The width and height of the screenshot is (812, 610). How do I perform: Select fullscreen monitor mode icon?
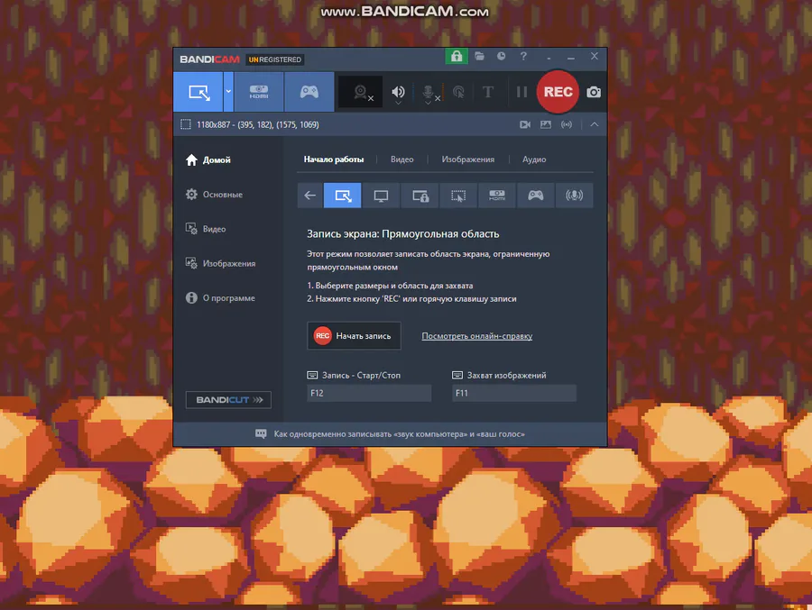click(381, 196)
